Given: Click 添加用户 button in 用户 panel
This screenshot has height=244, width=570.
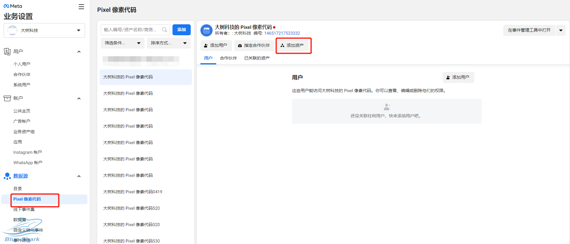Looking at the screenshot, I should 458,77.
